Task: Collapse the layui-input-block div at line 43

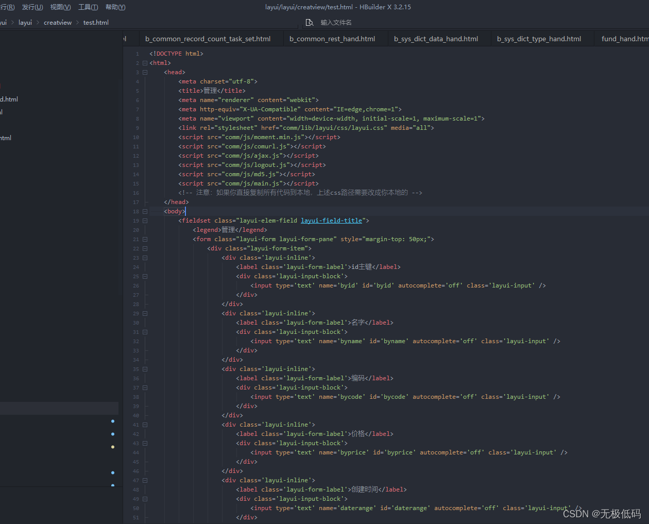Action: (145, 443)
